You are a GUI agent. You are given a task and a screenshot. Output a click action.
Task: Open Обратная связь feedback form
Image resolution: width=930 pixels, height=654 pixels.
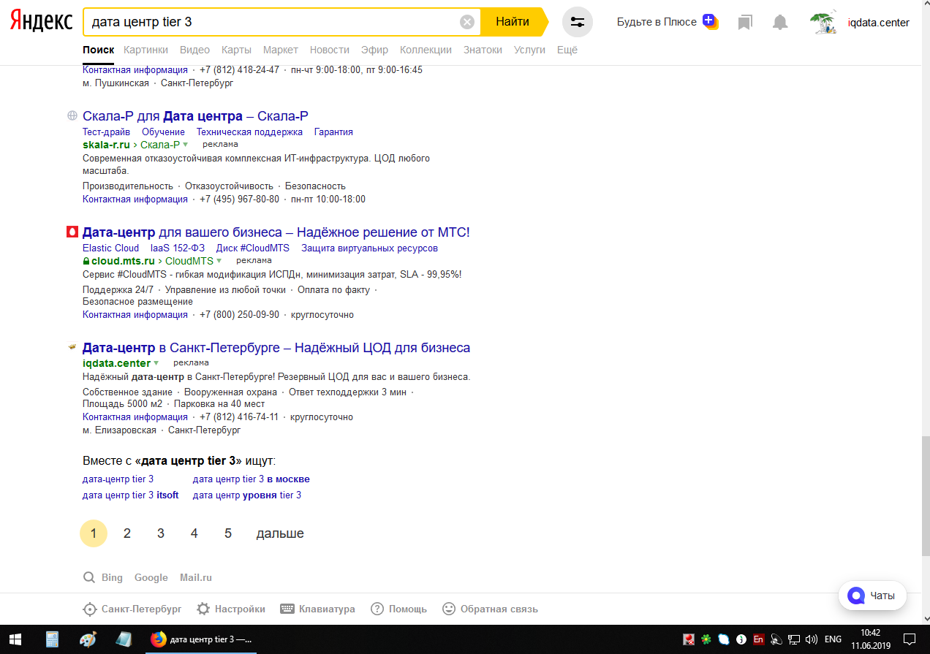490,609
